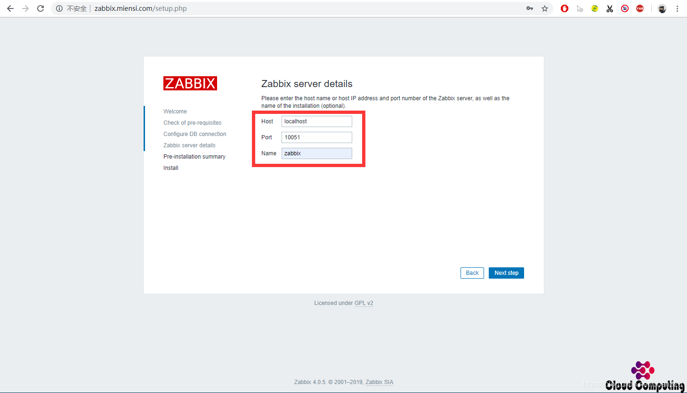687x393 pixels.
Task: Open the GPL v2 license link
Action: pos(364,303)
